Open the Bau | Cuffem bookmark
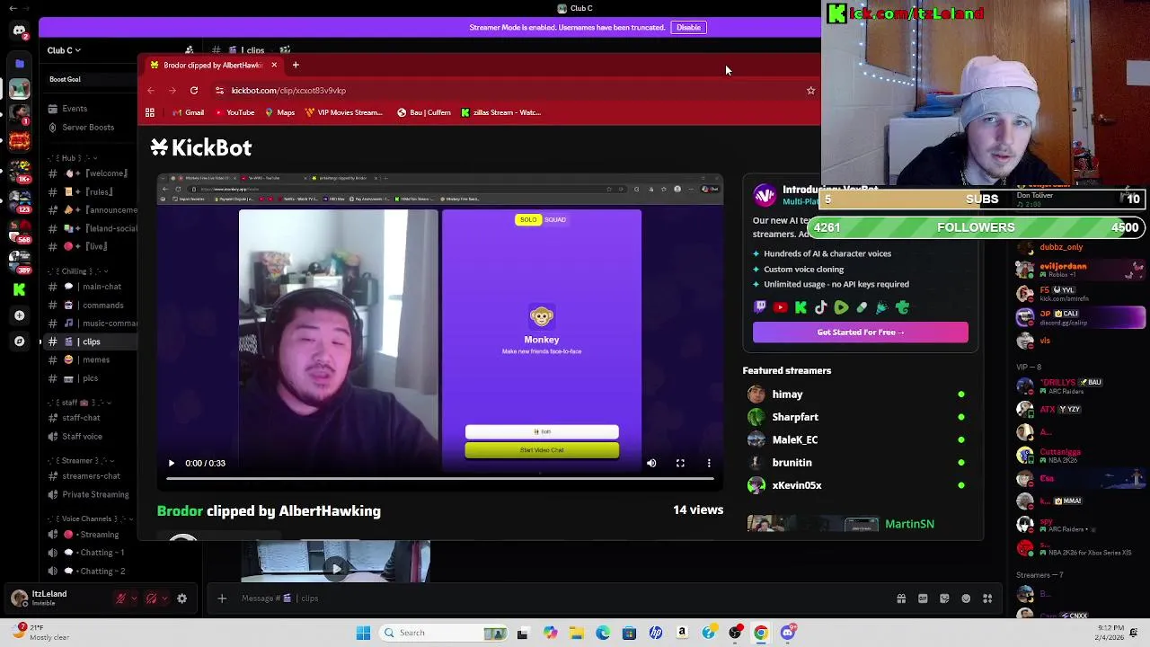 pyautogui.click(x=424, y=112)
